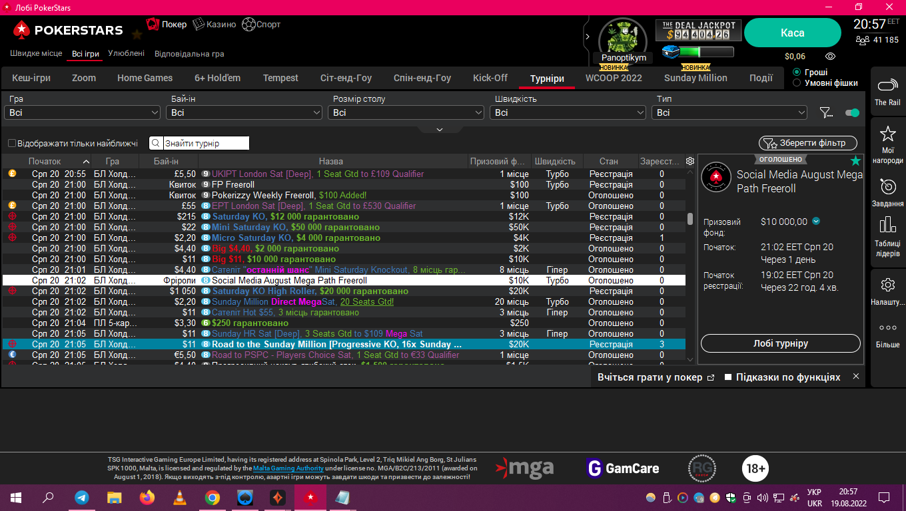This screenshot has height=511, width=906.
Task: Open the Швидкість filter dropdown
Action: pyautogui.click(x=568, y=112)
